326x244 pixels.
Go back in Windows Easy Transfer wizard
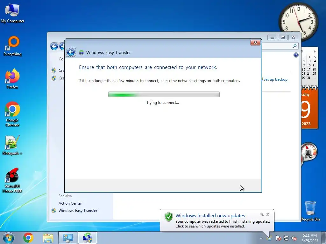tap(71, 52)
